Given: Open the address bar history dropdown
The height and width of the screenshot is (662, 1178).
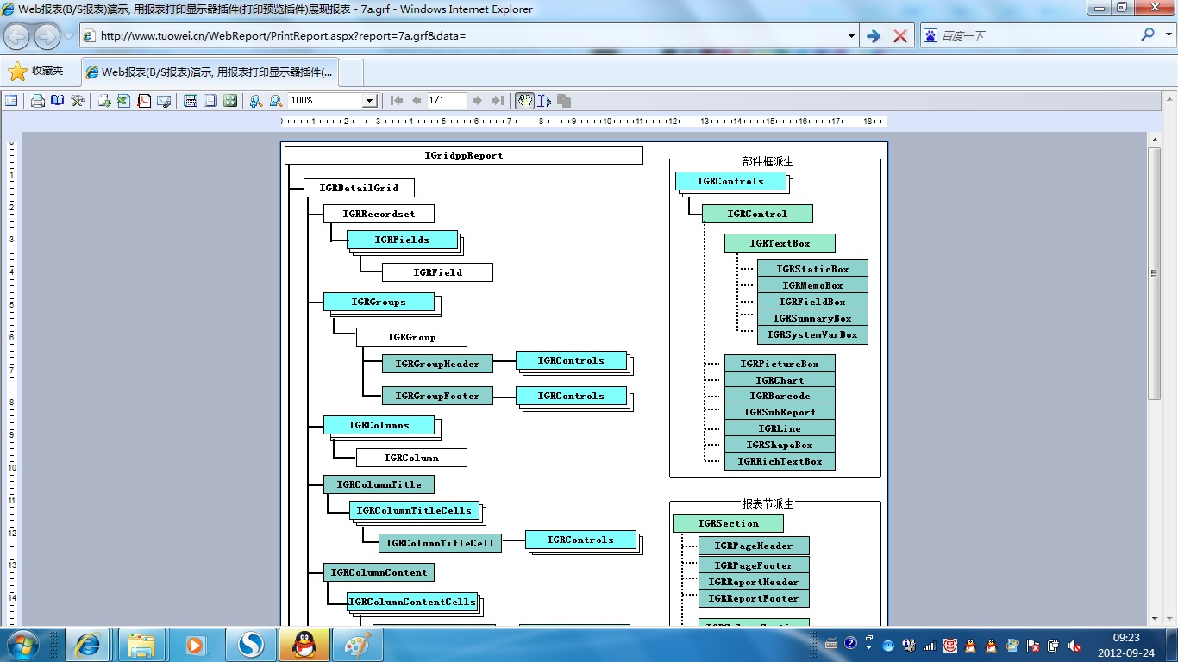Looking at the screenshot, I should click(851, 36).
